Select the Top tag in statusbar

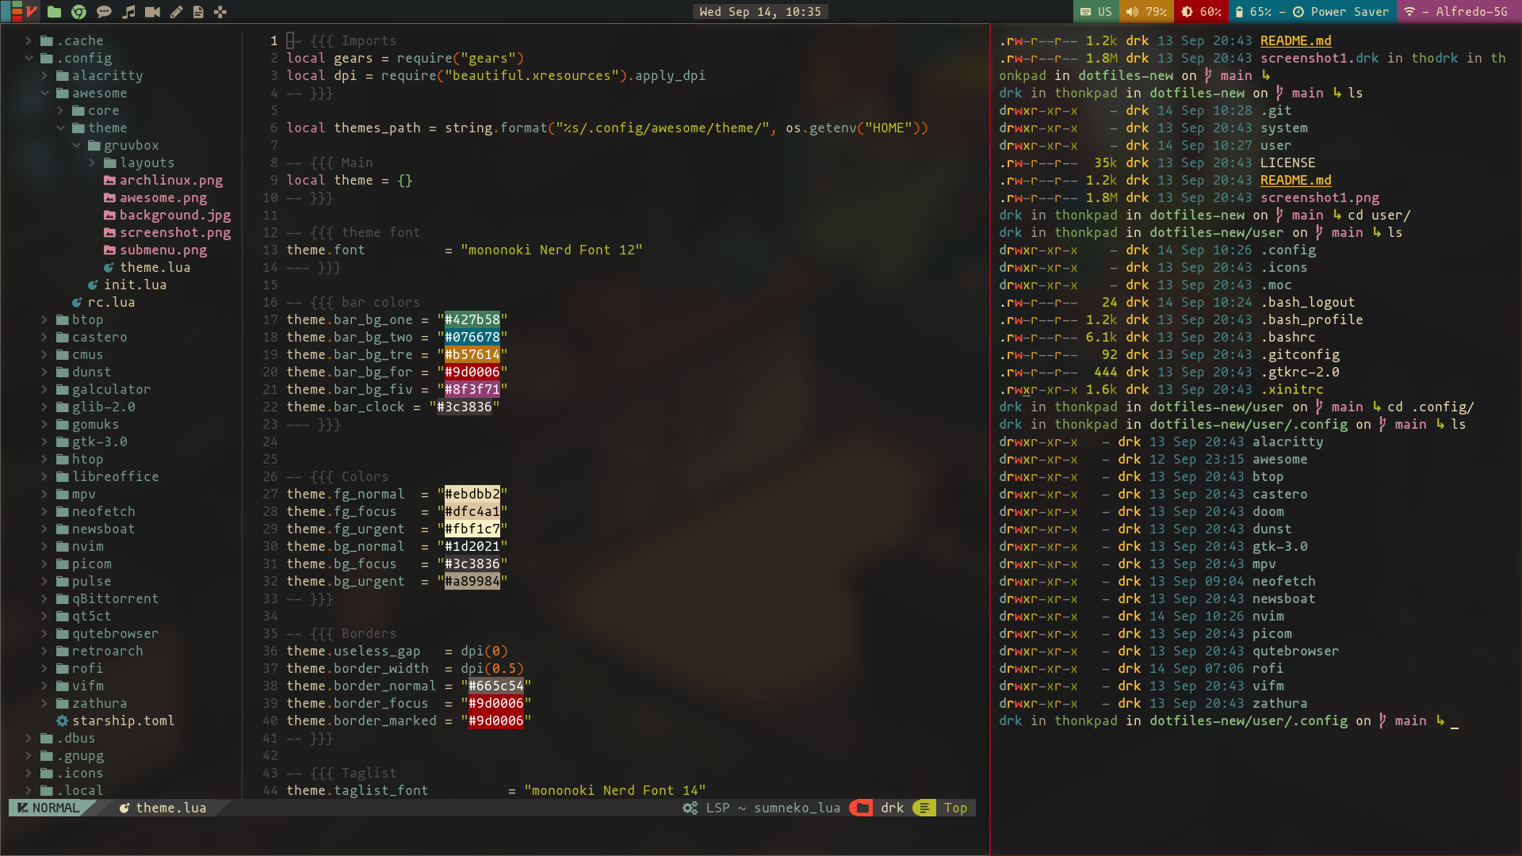(x=954, y=807)
